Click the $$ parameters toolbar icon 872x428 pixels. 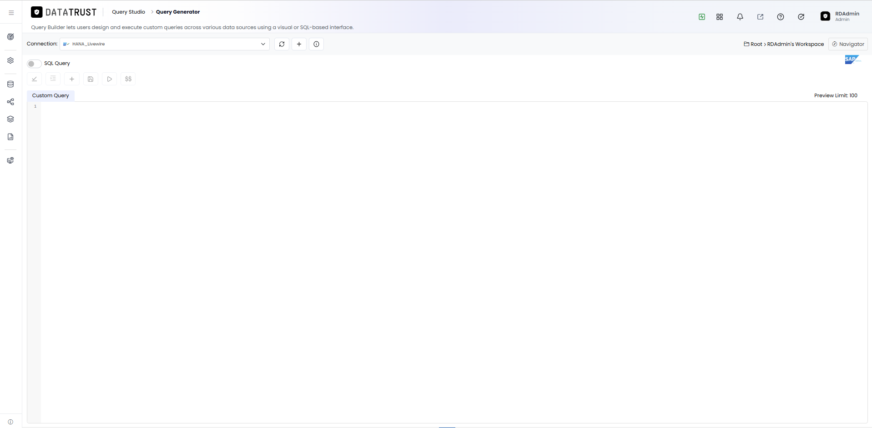point(128,79)
